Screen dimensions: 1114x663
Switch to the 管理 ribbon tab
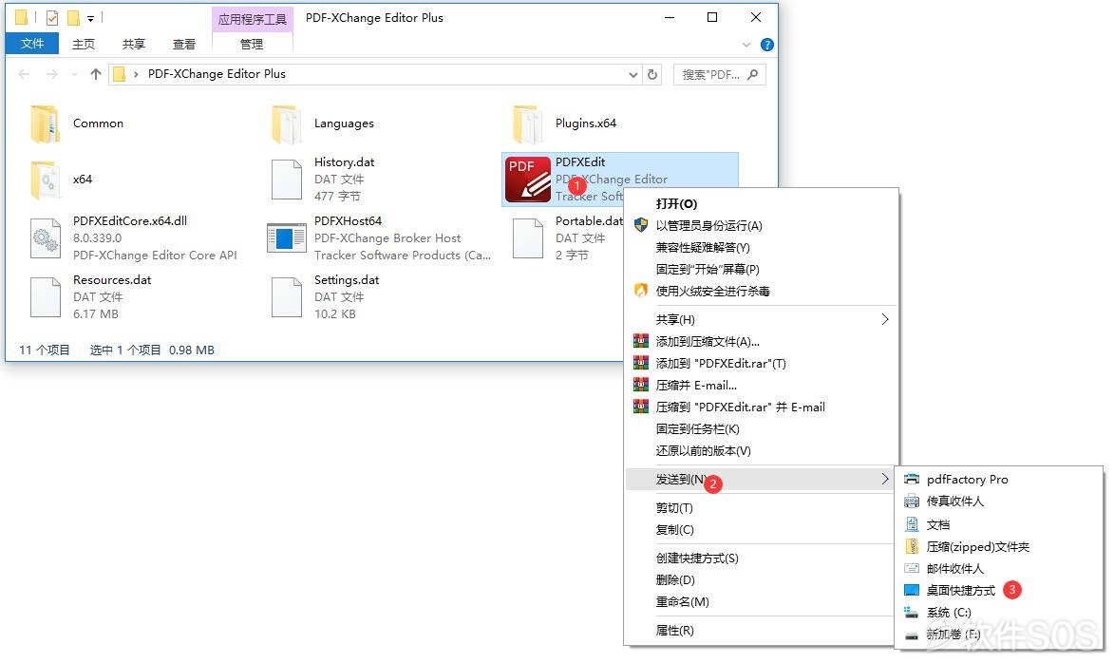pyautogui.click(x=252, y=44)
